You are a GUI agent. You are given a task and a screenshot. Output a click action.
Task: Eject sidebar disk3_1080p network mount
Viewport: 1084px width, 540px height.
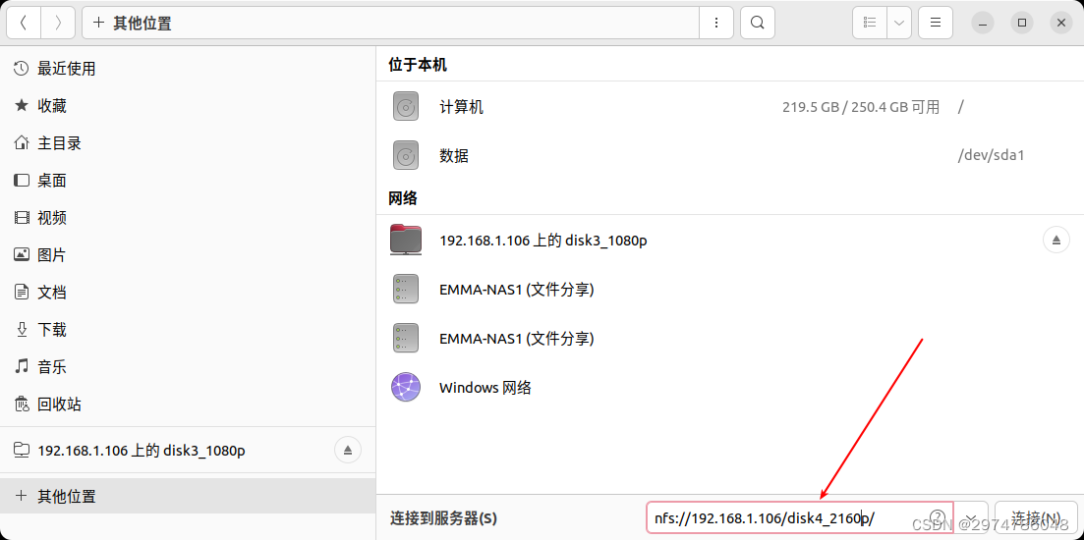tap(348, 451)
